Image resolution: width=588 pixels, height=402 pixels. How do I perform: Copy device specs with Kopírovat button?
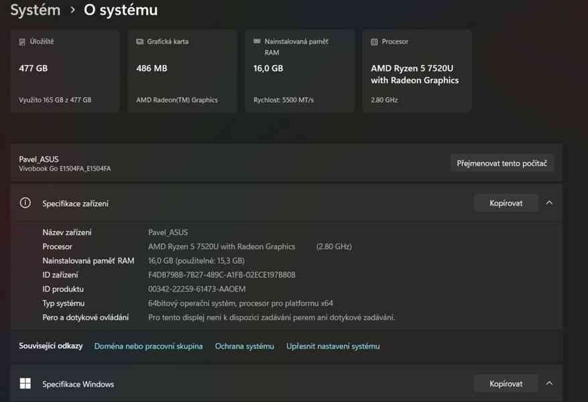pyautogui.click(x=506, y=202)
